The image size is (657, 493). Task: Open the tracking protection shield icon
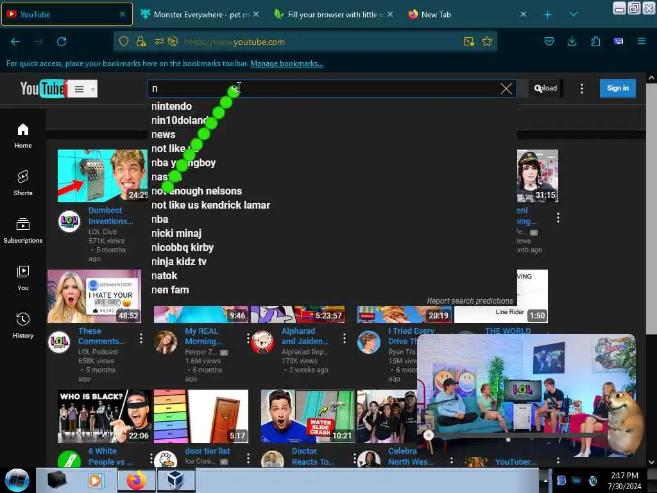(124, 42)
